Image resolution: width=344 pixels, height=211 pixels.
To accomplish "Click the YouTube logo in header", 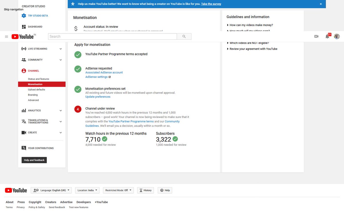I will (23, 36).
